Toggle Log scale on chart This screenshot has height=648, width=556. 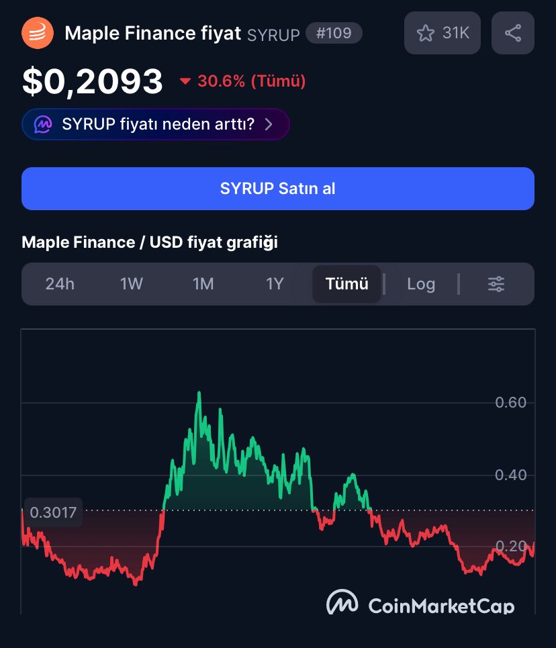point(421,284)
